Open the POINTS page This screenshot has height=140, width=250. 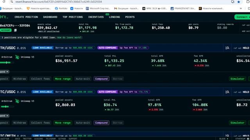(130, 17)
